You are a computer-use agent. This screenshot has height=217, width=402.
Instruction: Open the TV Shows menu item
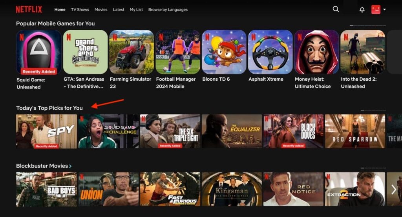pyautogui.click(x=80, y=9)
